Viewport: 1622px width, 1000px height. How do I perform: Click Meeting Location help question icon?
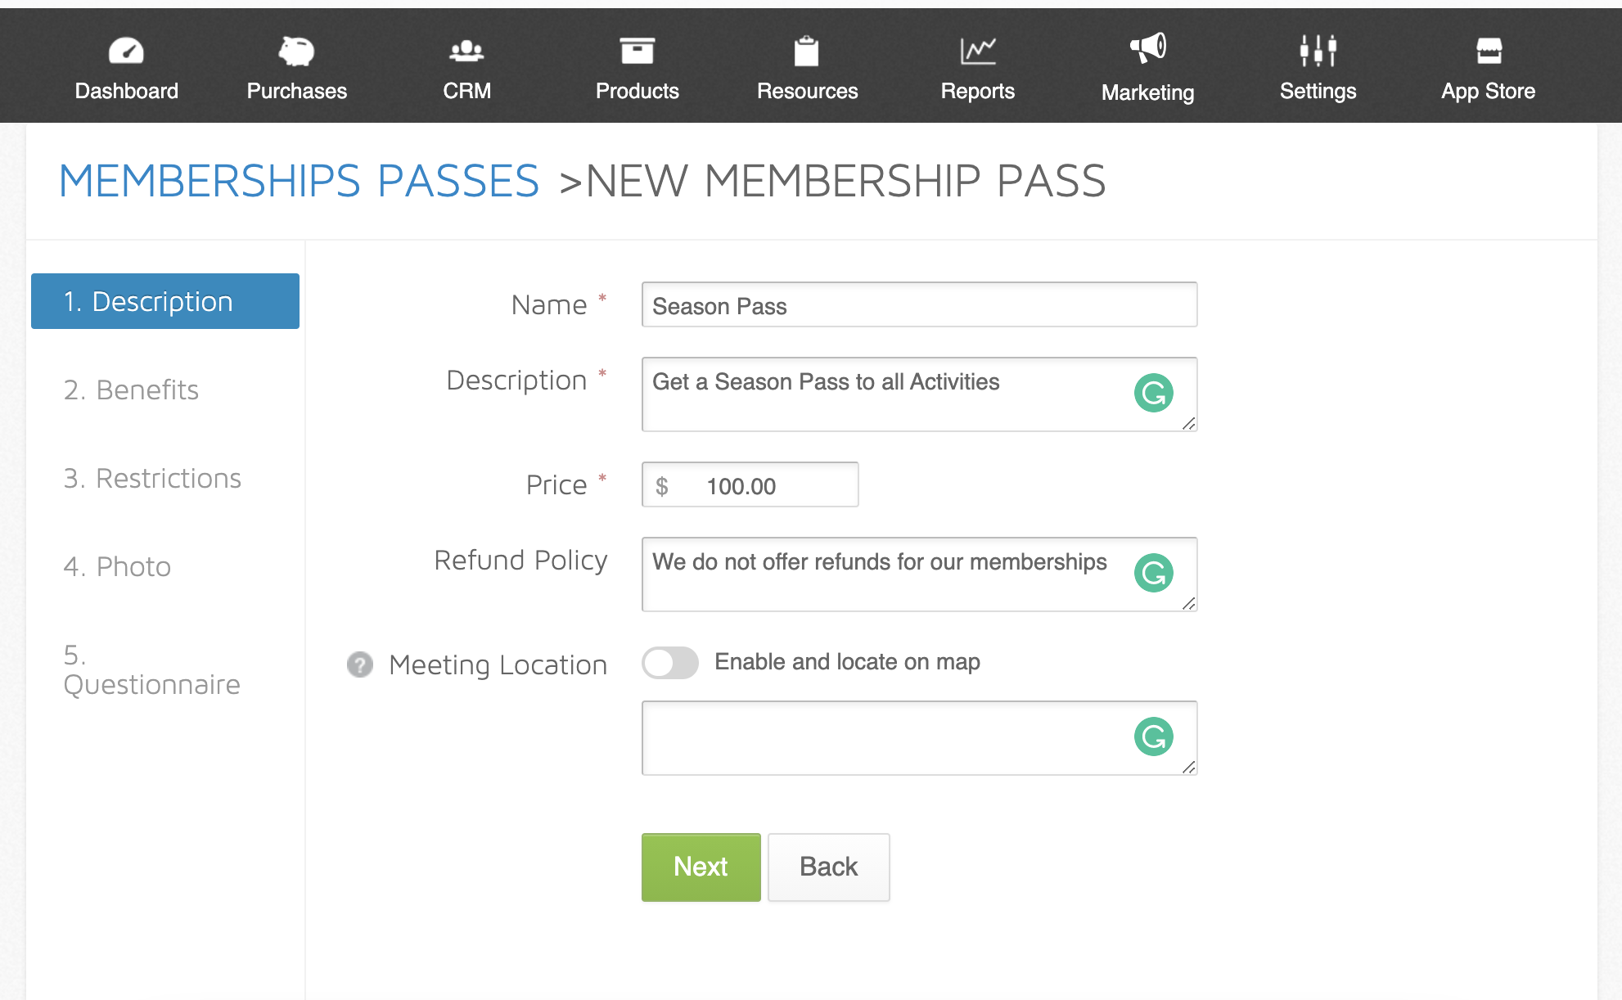pyautogui.click(x=360, y=664)
